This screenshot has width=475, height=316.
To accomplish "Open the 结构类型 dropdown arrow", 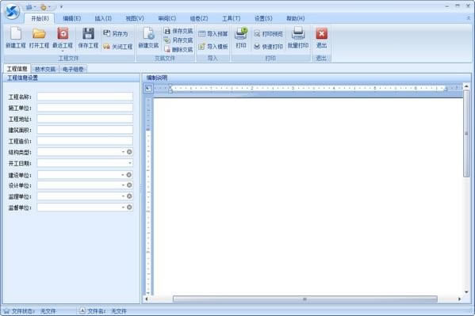I will pyautogui.click(x=123, y=152).
